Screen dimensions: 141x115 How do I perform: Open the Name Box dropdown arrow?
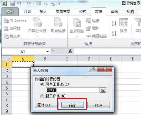48,52
